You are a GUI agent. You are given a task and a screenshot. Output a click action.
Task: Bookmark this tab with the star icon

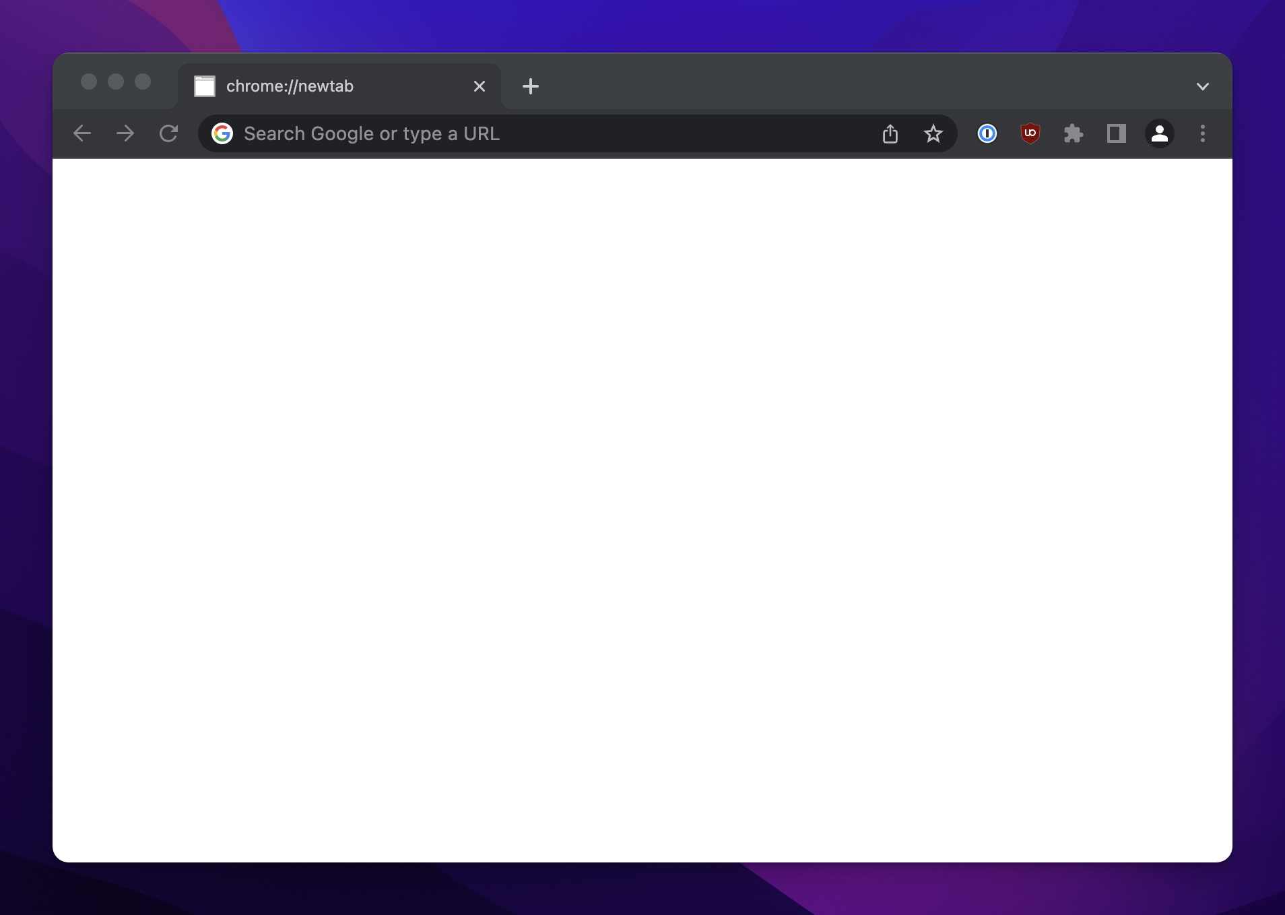(x=933, y=133)
